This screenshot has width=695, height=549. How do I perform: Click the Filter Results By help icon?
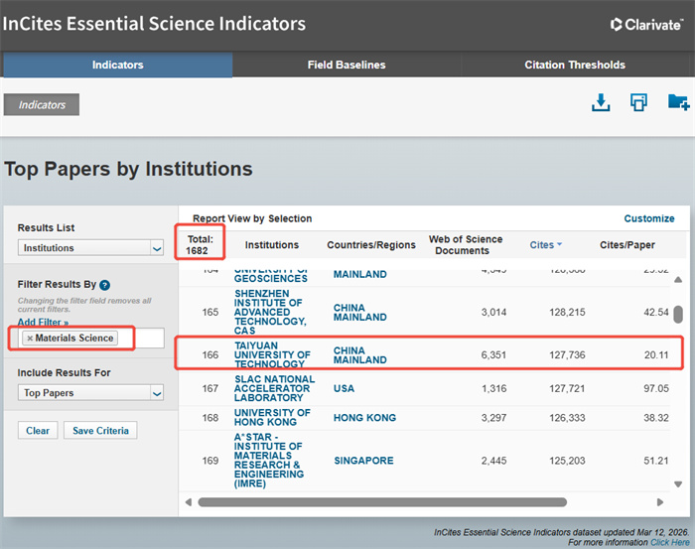tap(104, 285)
